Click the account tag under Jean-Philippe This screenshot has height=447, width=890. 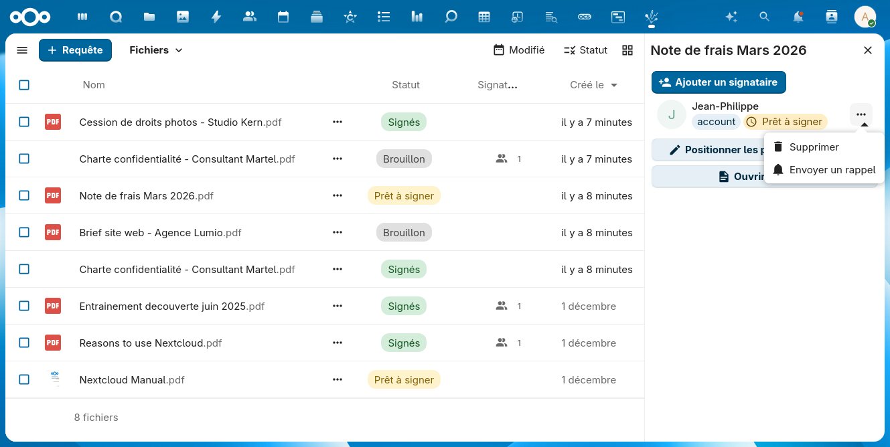pyautogui.click(x=717, y=122)
